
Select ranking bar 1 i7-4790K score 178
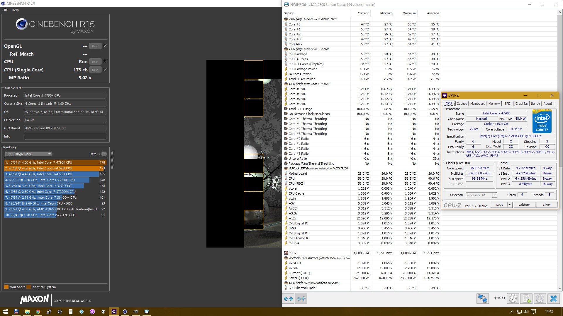pyautogui.click(x=55, y=162)
